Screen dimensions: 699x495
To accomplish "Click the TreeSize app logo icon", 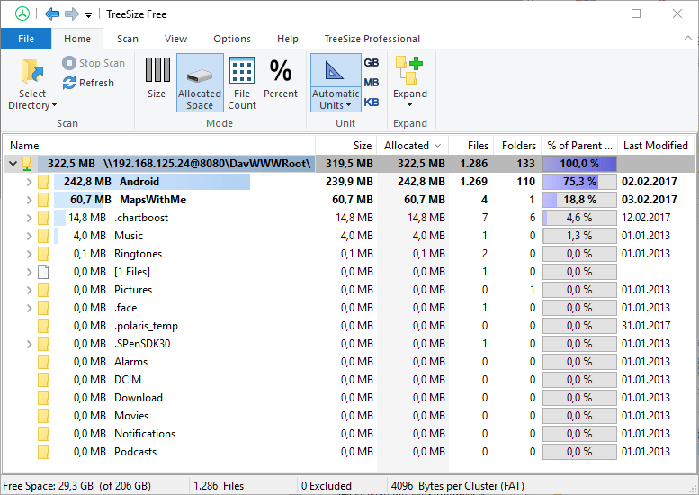I will tap(22, 13).
